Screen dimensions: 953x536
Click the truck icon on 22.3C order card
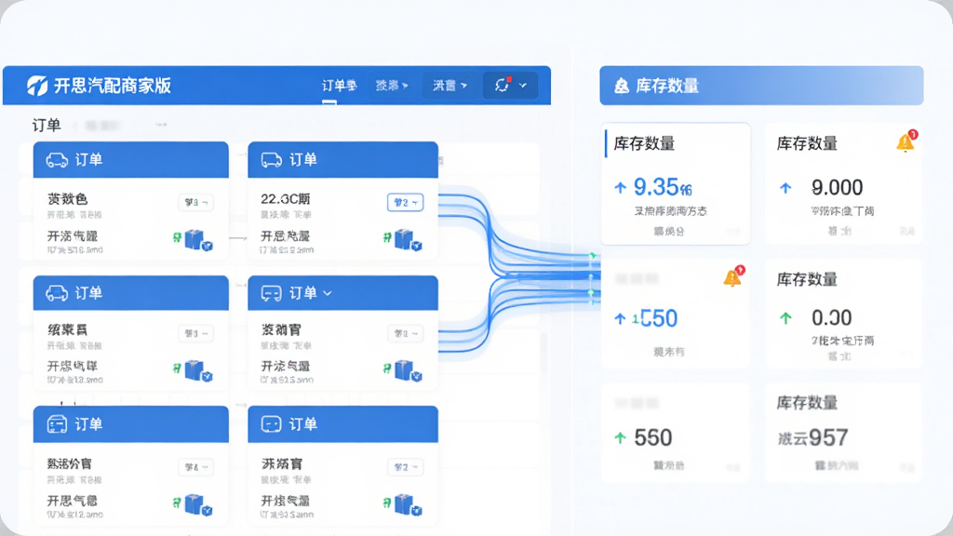pyautogui.click(x=271, y=160)
